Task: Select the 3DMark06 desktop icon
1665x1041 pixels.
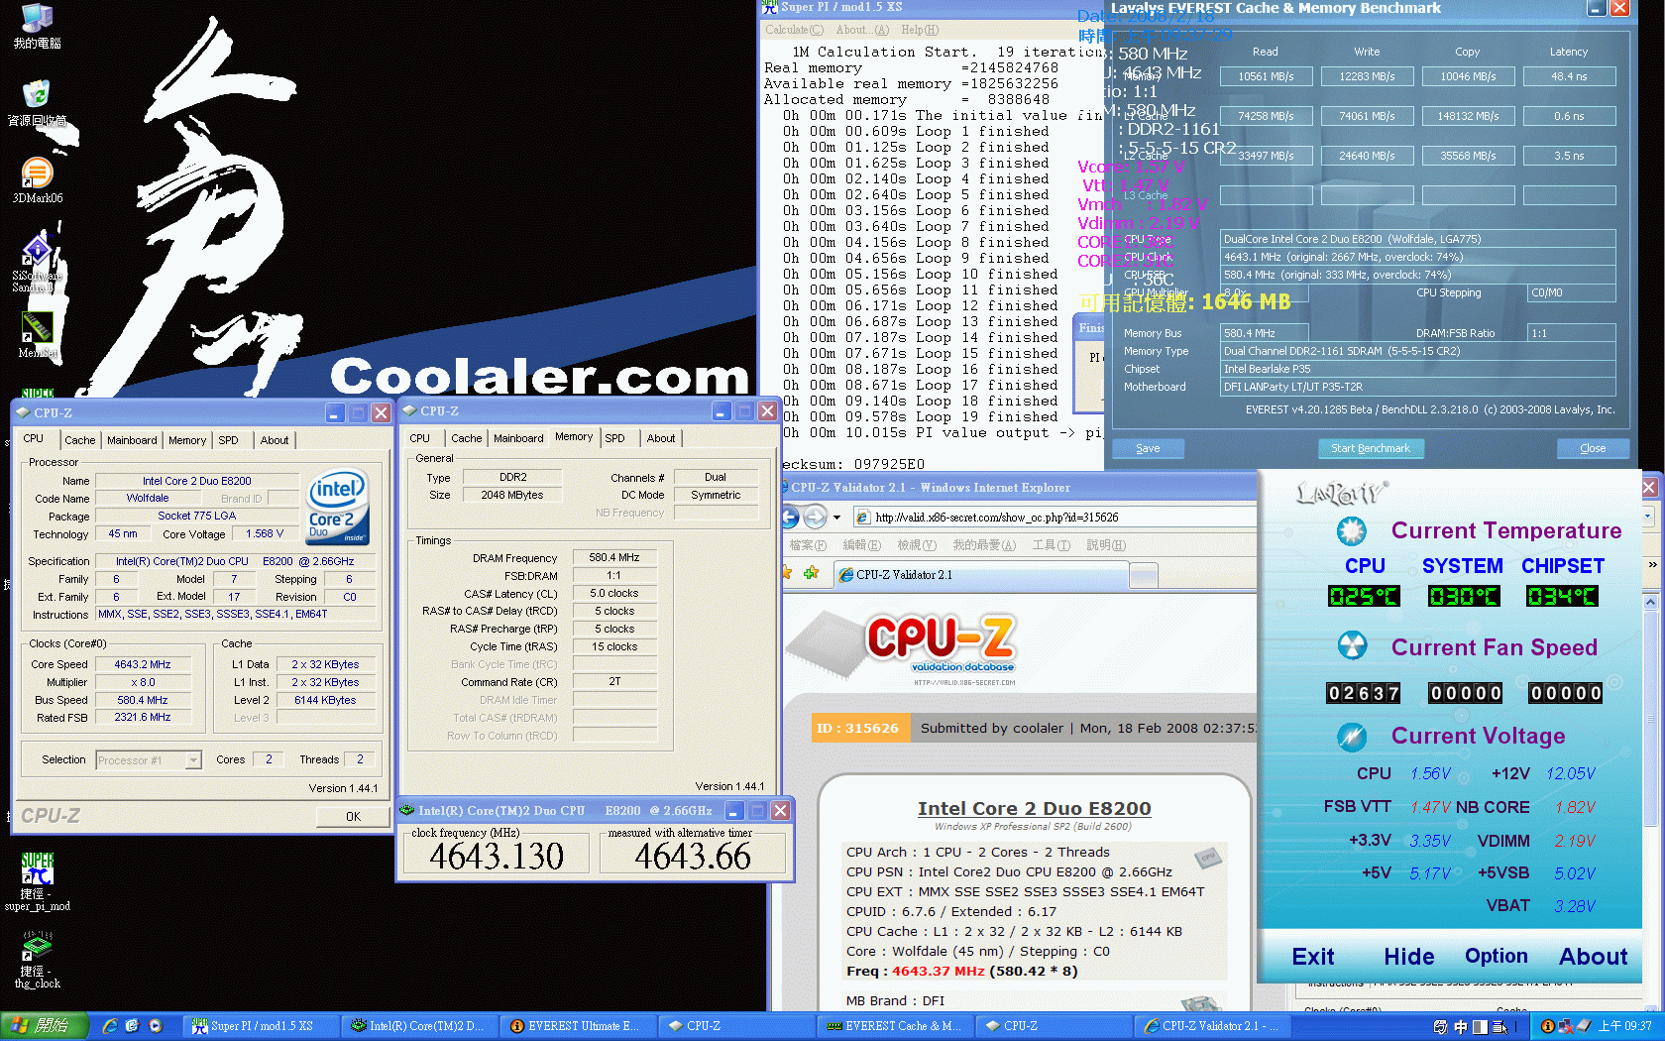Action: coord(38,180)
